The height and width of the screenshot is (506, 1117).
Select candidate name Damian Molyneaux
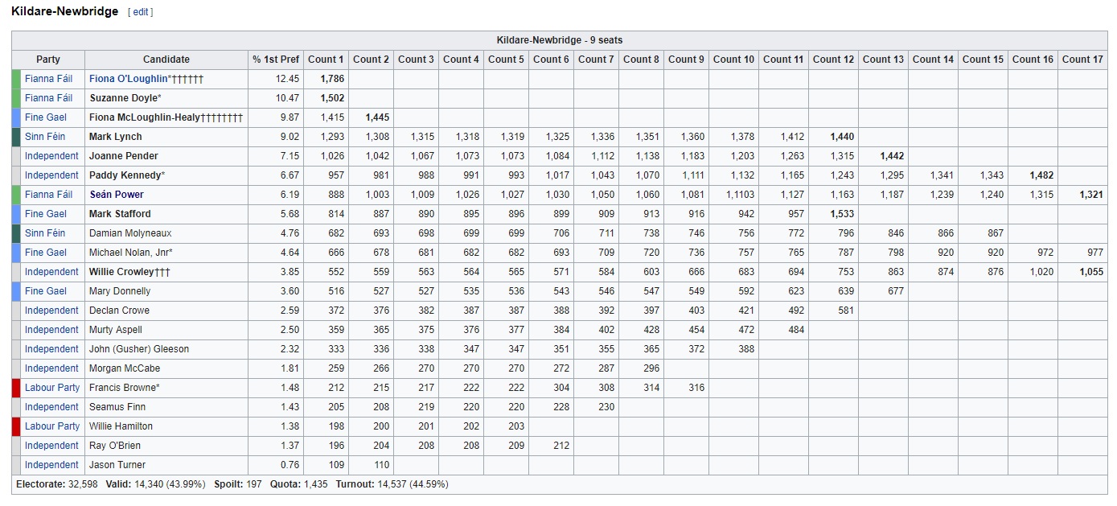(130, 233)
